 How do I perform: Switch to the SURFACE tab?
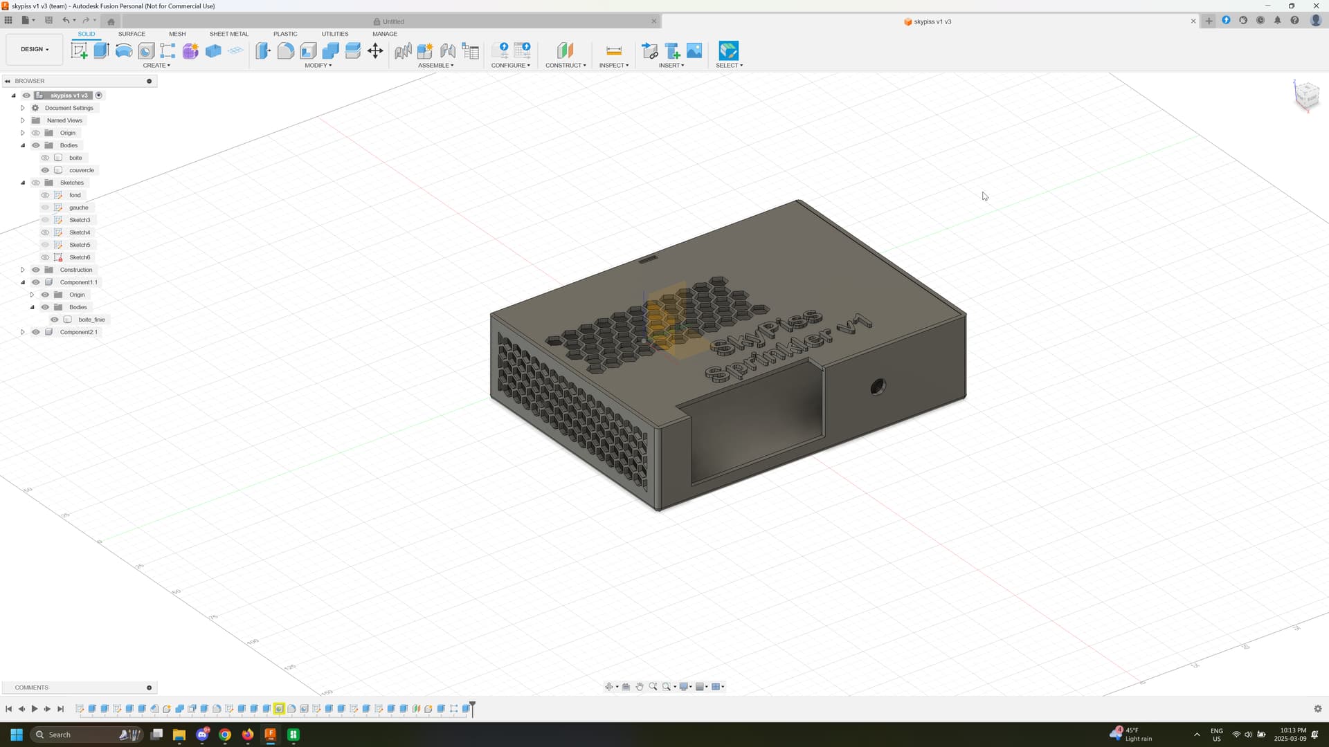click(132, 34)
